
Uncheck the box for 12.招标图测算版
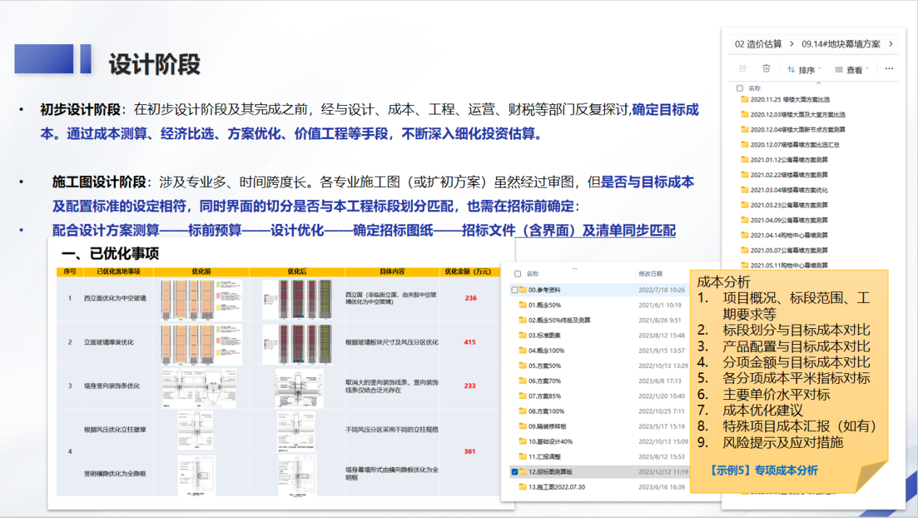click(x=514, y=472)
